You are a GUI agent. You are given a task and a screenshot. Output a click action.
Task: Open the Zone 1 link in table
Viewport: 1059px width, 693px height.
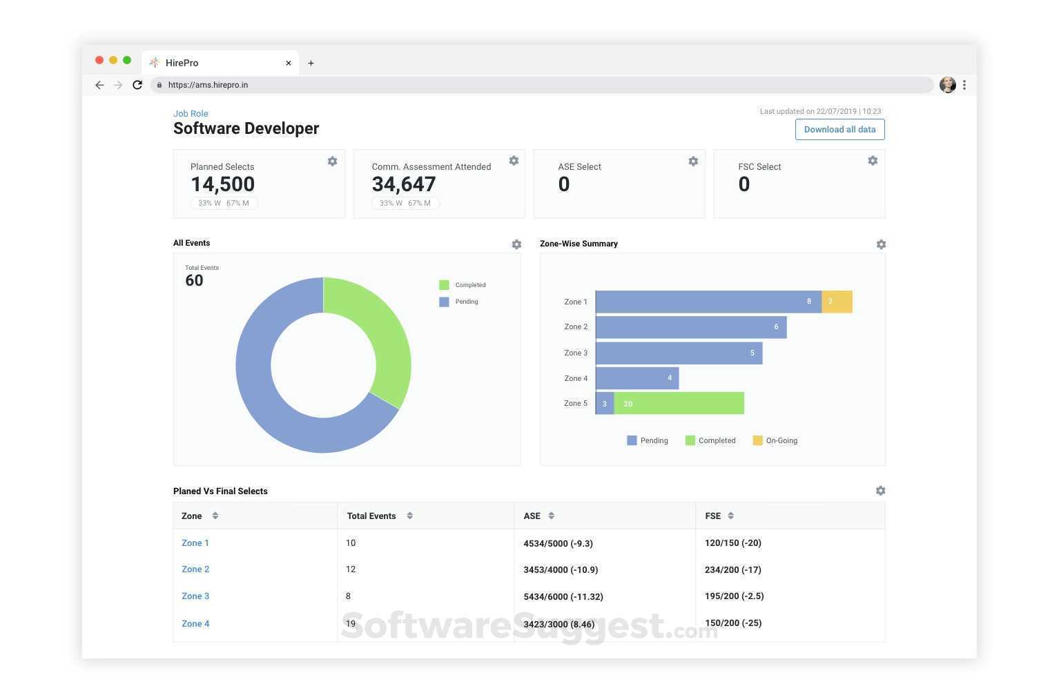pos(195,543)
